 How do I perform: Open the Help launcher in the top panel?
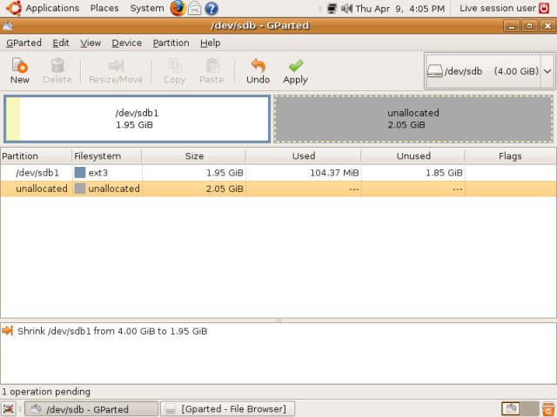(x=211, y=8)
